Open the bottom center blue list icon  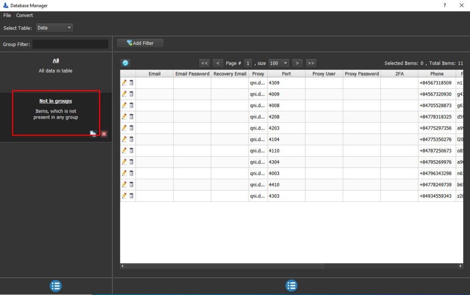(x=291, y=285)
